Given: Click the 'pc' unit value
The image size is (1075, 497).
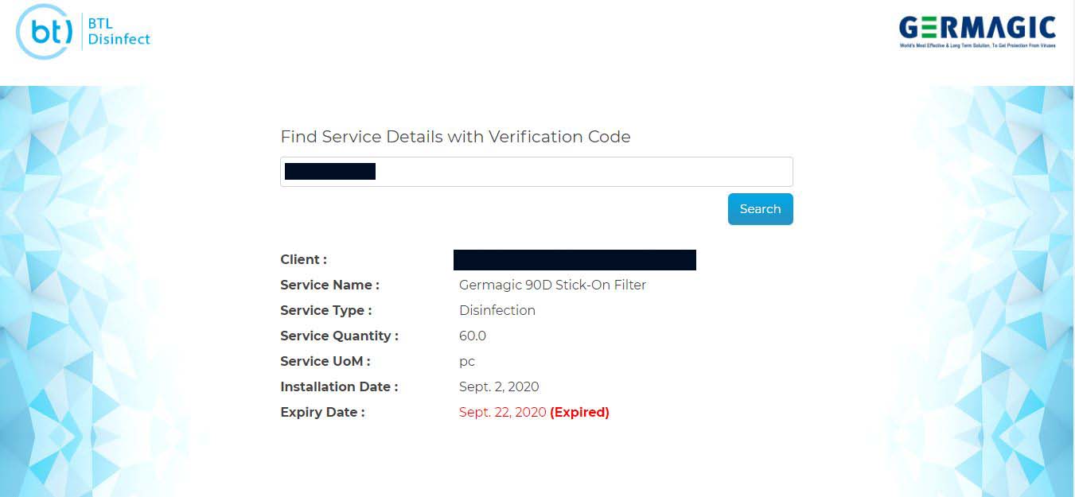Looking at the screenshot, I should [467, 361].
